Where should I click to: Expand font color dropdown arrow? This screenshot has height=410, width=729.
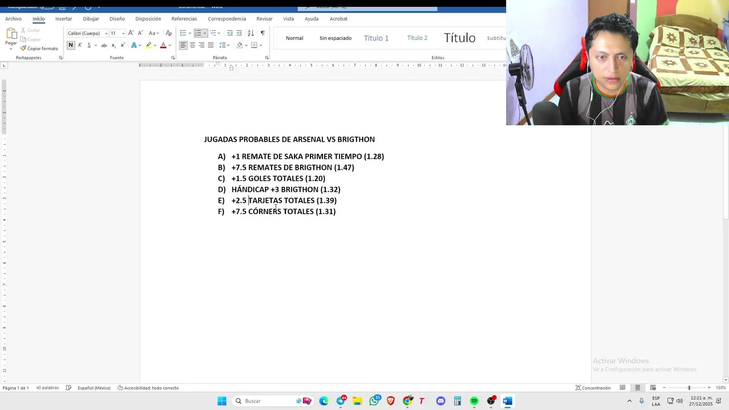click(170, 45)
